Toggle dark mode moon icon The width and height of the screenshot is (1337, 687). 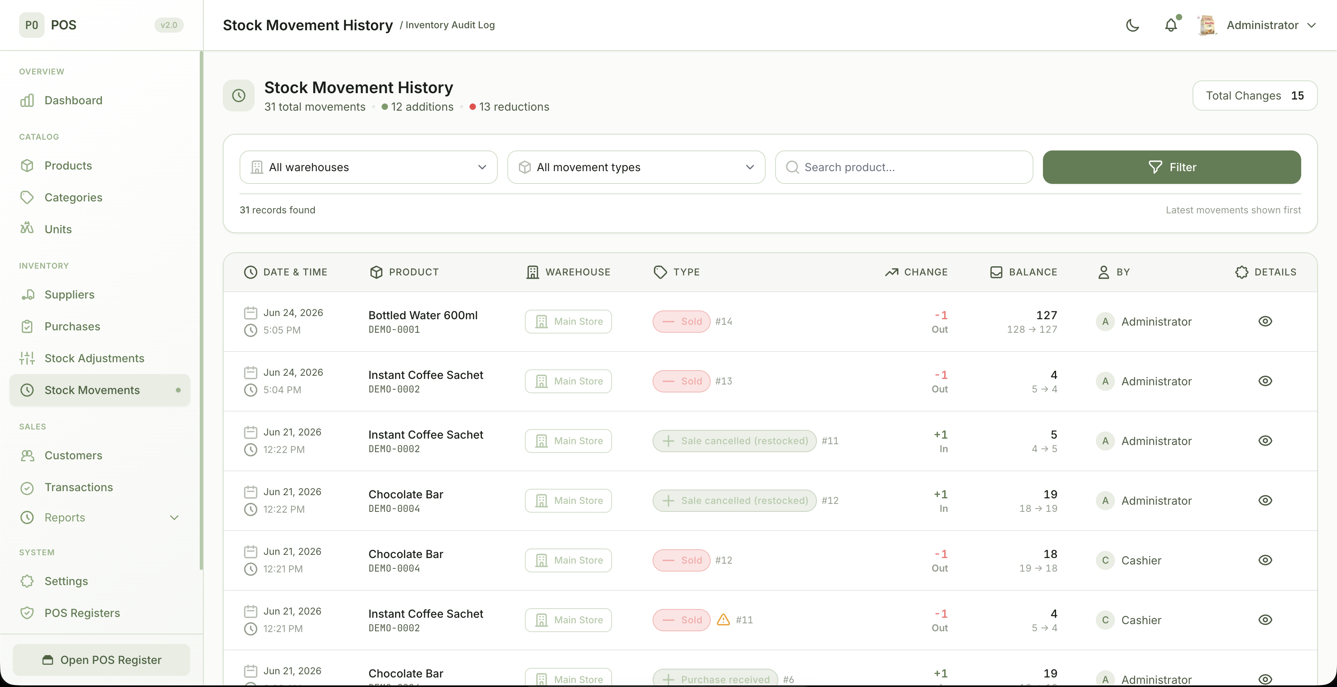[1132, 25]
